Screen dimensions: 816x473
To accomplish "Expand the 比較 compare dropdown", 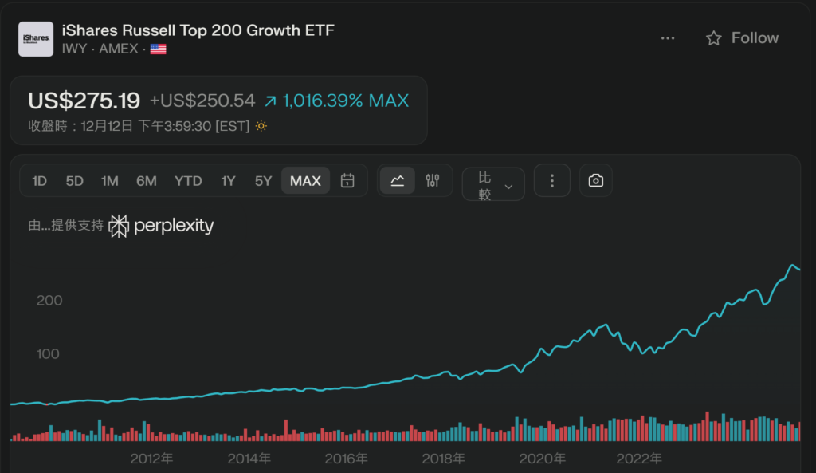I will [x=493, y=184].
